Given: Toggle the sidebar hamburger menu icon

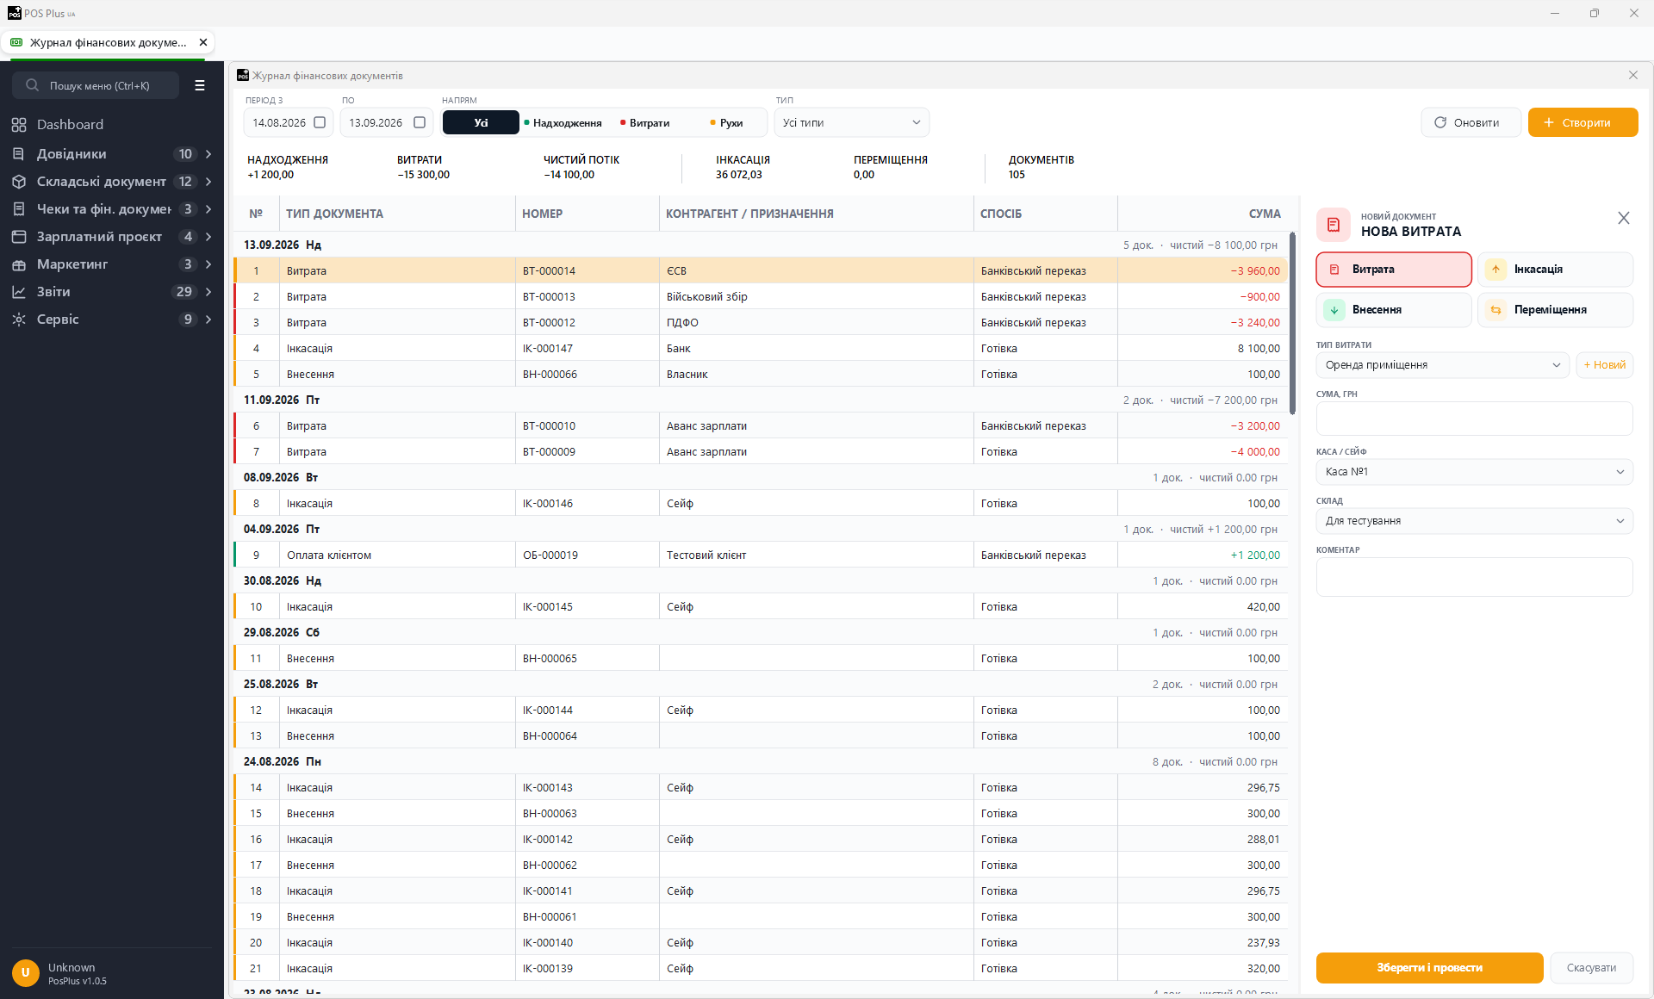Looking at the screenshot, I should tap(200, 85).
